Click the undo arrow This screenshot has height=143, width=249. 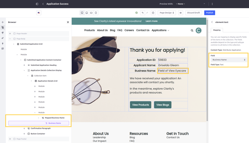pyautogui.click(x=143, y=13)
